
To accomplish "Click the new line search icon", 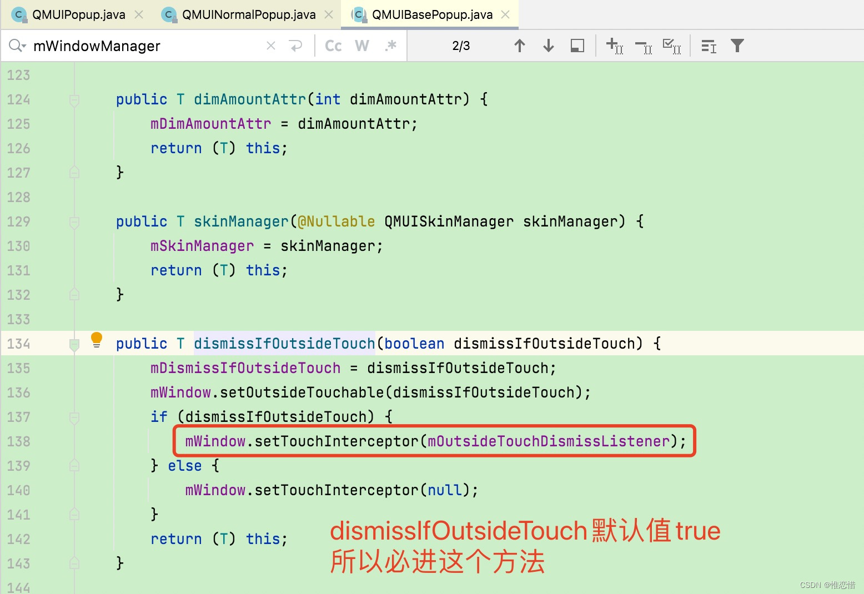I will pyautogui.click(x=296, y=46).
